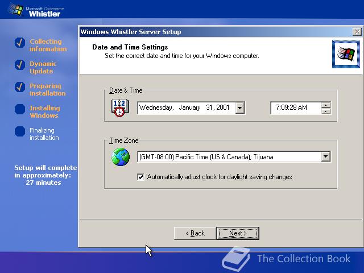The width and height of the screenshot is (364, 273).
Task: Click the Dynamic Update checkmark icon
Action: (x=20, y=65)
